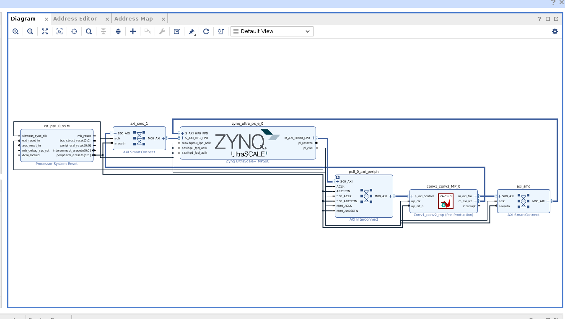The height and width of the screenshot is (319, 565).
Task: Expand S00_AXI port on axi_smc_1
Action: (x=115, y=134)
